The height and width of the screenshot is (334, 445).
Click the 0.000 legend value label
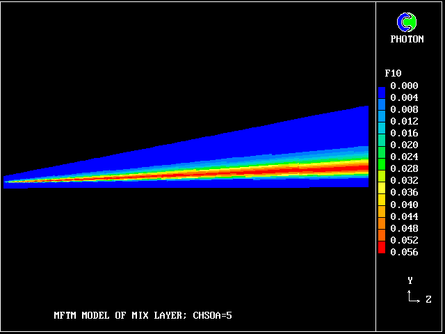coord(404,86)
